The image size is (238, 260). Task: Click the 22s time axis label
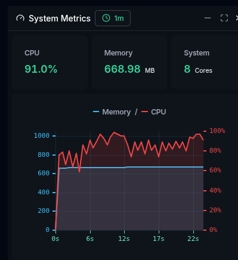point(193,239)
